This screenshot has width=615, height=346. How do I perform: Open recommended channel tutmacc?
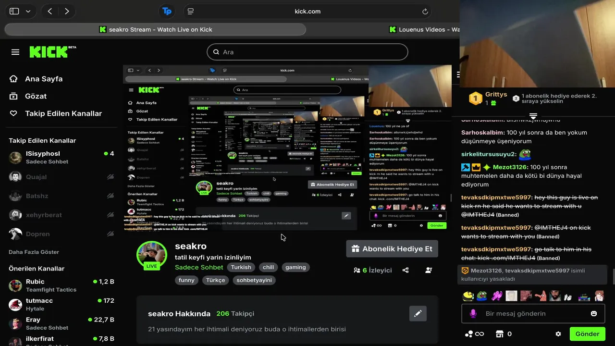point(61,304)
